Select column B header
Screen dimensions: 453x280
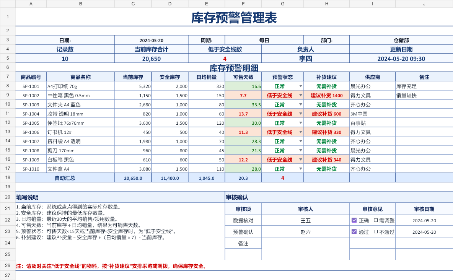(x=81, y=4)
